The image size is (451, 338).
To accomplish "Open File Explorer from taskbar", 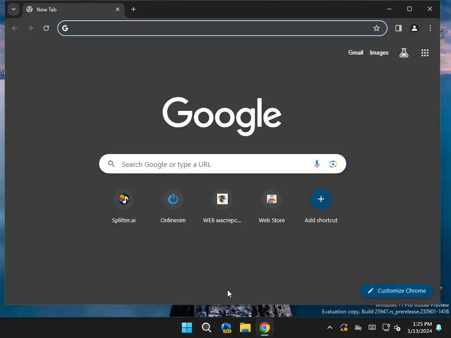I will pos(245,327).
